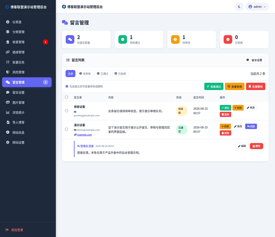
Task: Toggle dark mode with the moon icon
Action: [239, 7]
